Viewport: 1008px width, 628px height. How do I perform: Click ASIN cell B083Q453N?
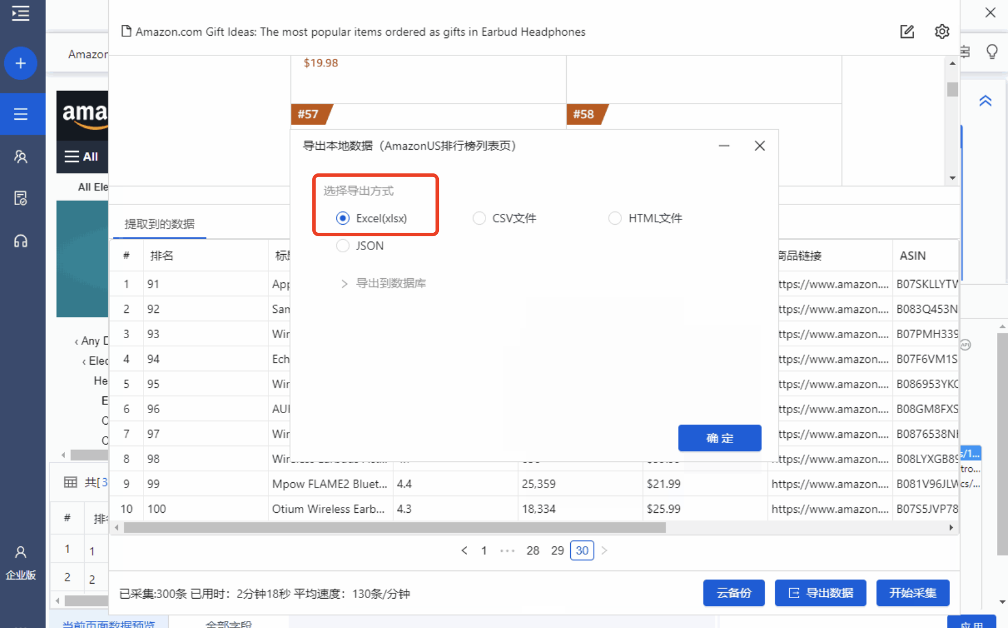coord(926,309)
